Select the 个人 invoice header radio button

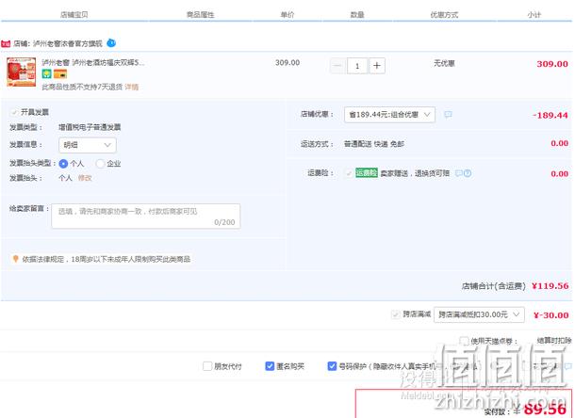pos(63,164)
